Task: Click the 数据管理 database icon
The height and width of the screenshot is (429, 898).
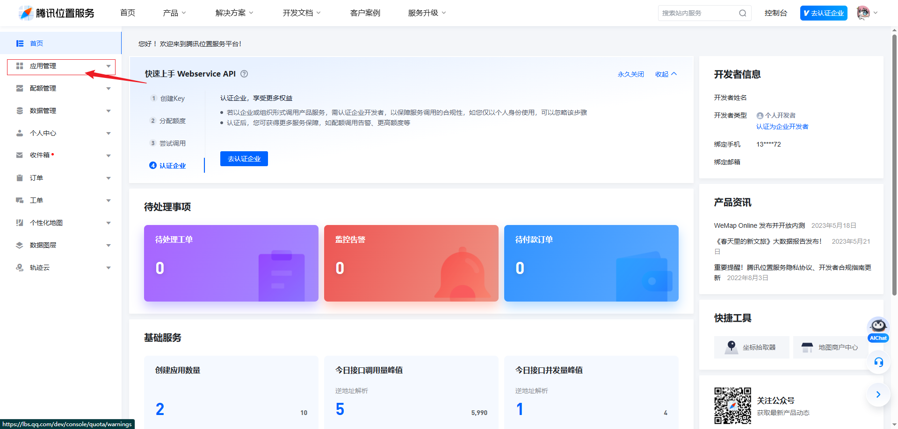Action: [20, 111]
